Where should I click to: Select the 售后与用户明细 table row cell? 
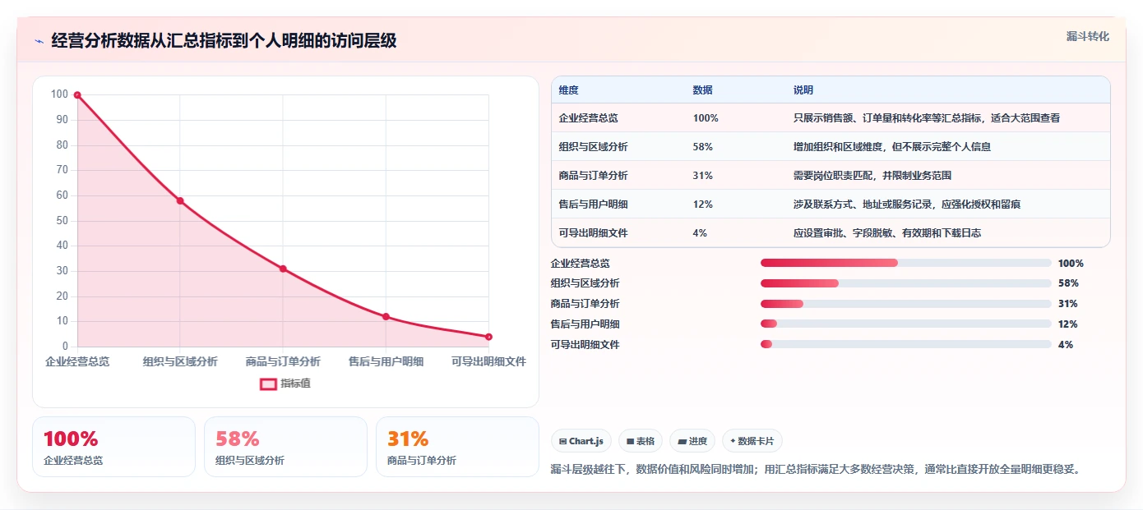pos(593,204)
